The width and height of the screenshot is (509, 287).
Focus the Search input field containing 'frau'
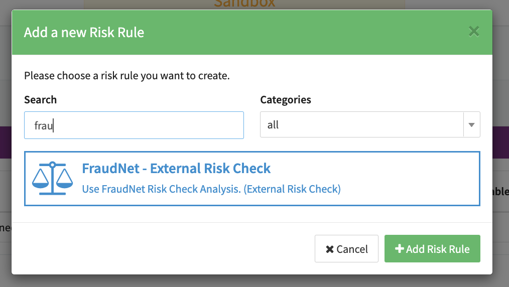click(134, 125)
